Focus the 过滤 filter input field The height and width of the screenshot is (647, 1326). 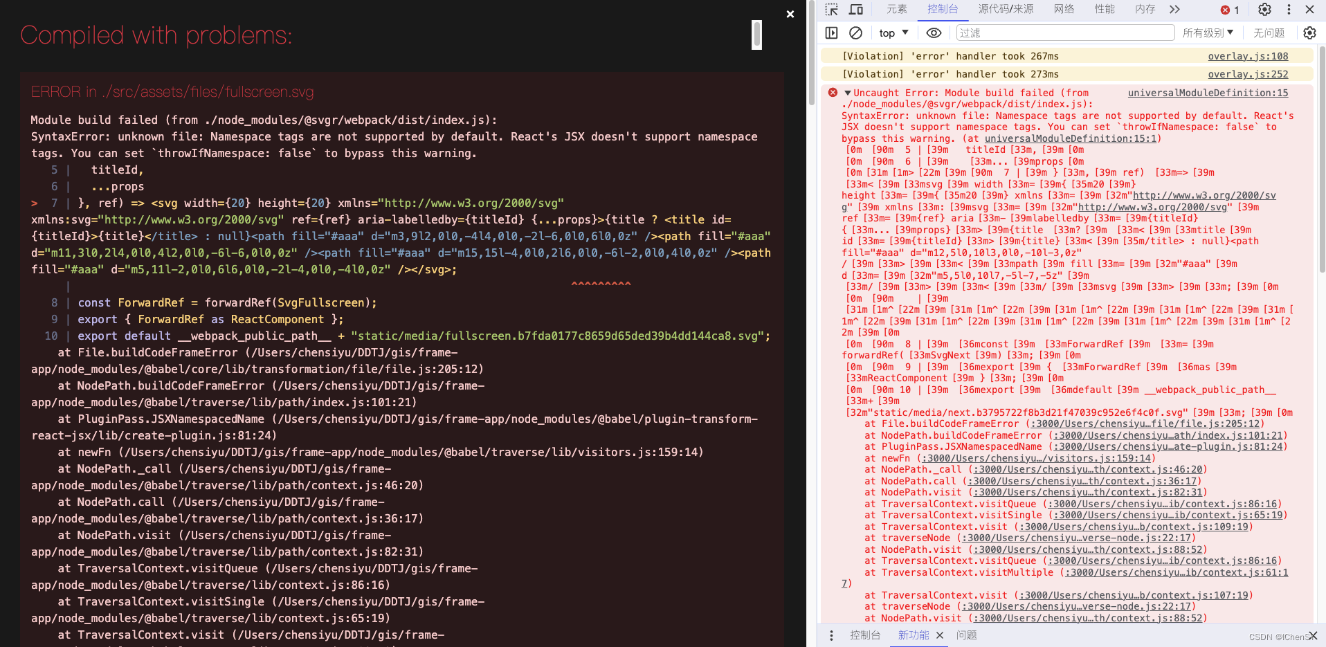click(1065, 33)
